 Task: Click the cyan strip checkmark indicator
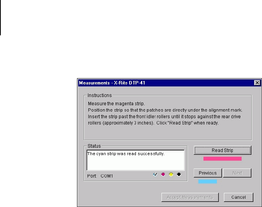(155, 174)
